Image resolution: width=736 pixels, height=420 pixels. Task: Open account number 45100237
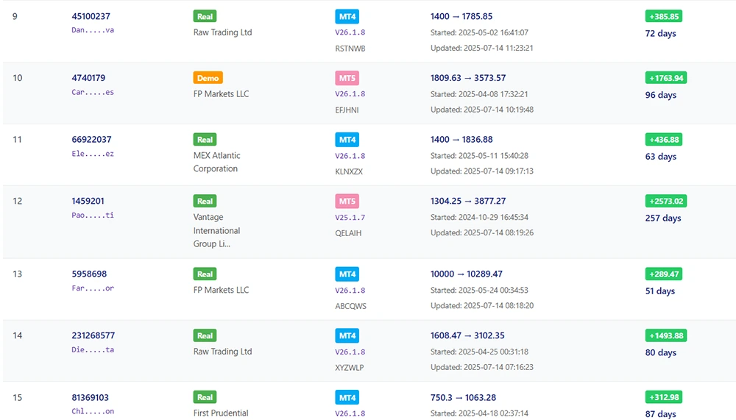point(91,16)
